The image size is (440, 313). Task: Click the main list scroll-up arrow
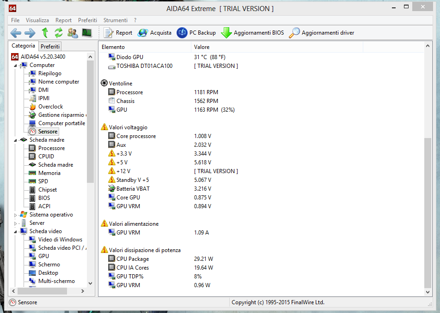(x=428, y=46)
